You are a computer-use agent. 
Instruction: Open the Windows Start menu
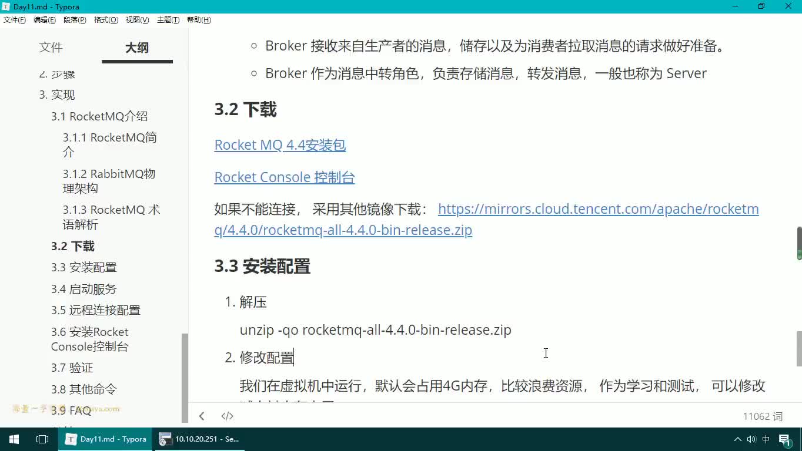pyautogui.click(x=14, y=439)
